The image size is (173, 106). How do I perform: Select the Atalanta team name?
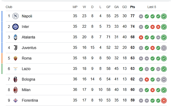coord(28,37)
